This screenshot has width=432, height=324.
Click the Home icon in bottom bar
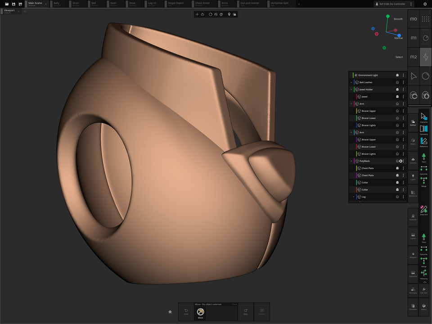point(170,311)
